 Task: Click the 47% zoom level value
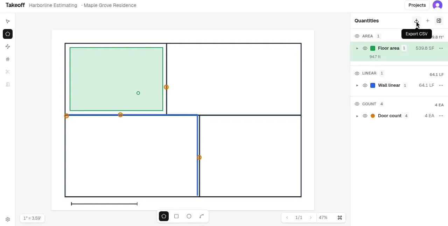pyautogui.click(x=323, y=218)
